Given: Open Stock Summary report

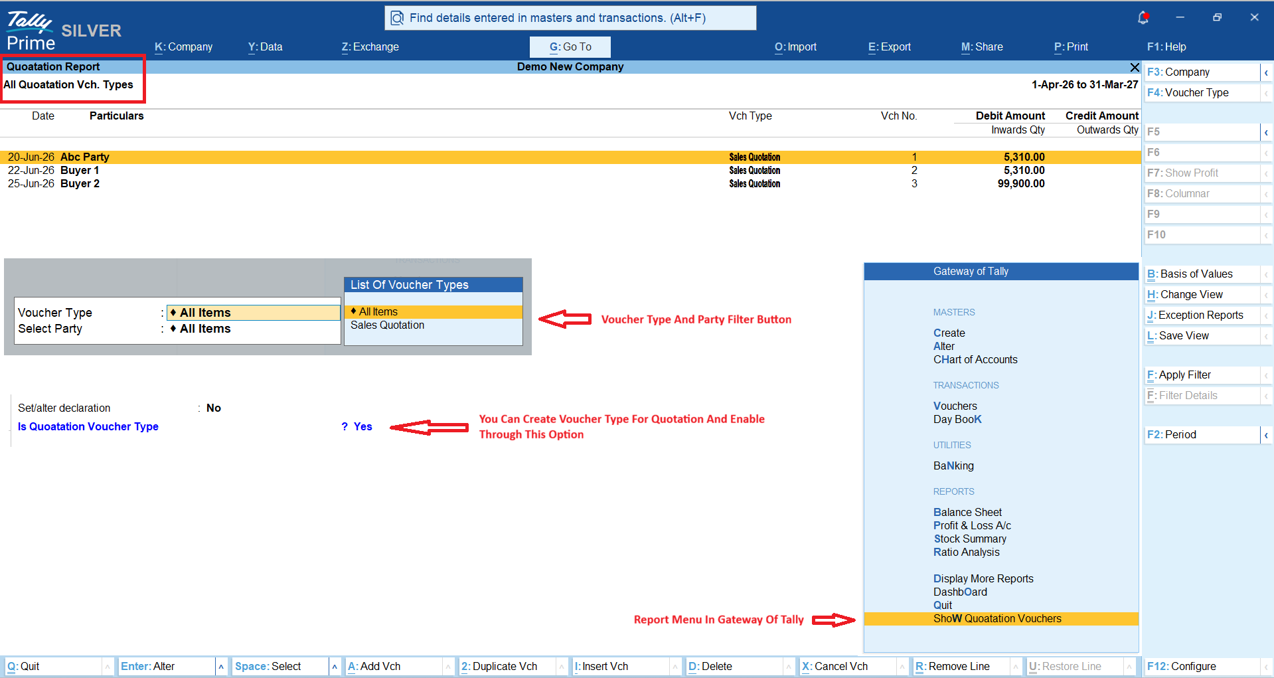Looking at the screenshot, I should pyautogui.click(x=970, y=539).
